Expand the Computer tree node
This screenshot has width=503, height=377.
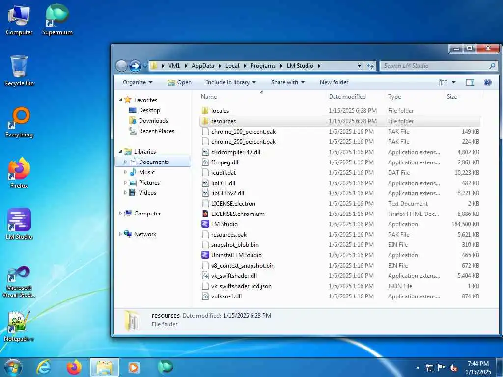coord(120,213)
